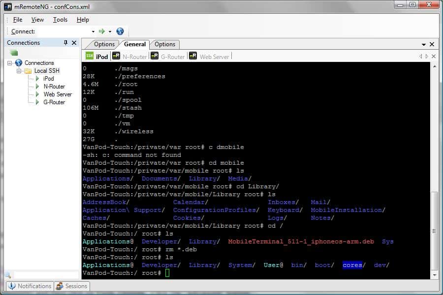
Task: Click the green icon under Connections header
Action: pyautogui.click(x=14, y=53)
